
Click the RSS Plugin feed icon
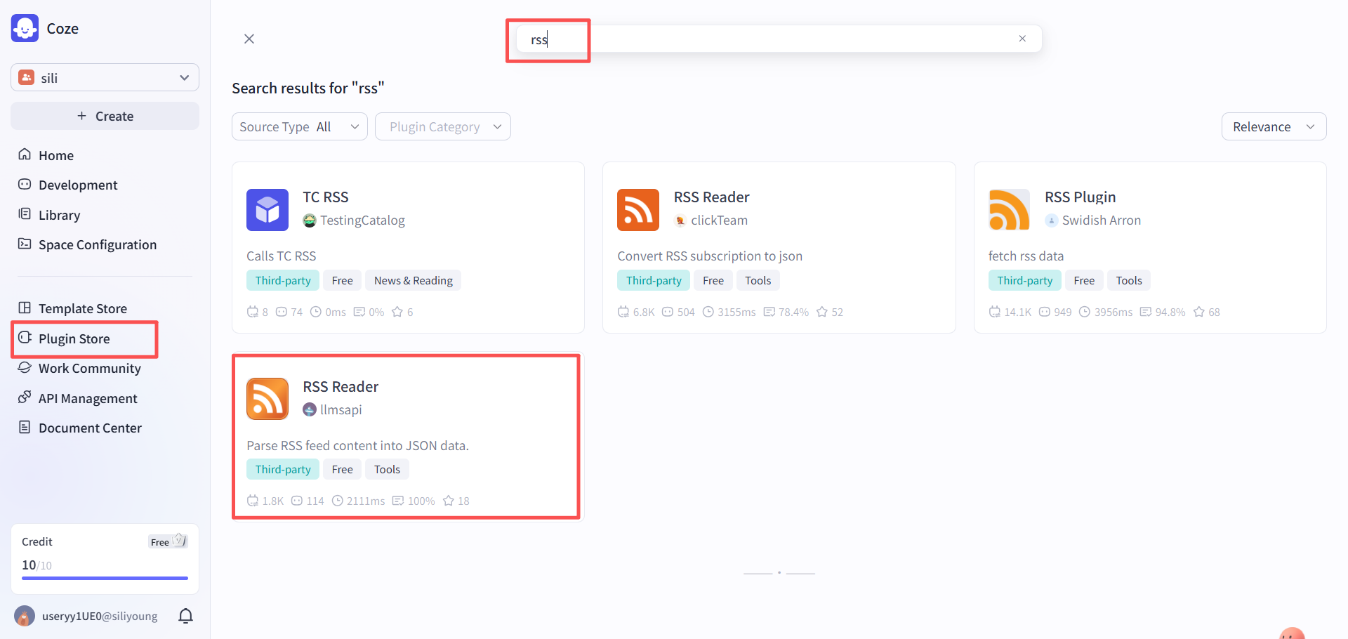[x=1009, y=210]
